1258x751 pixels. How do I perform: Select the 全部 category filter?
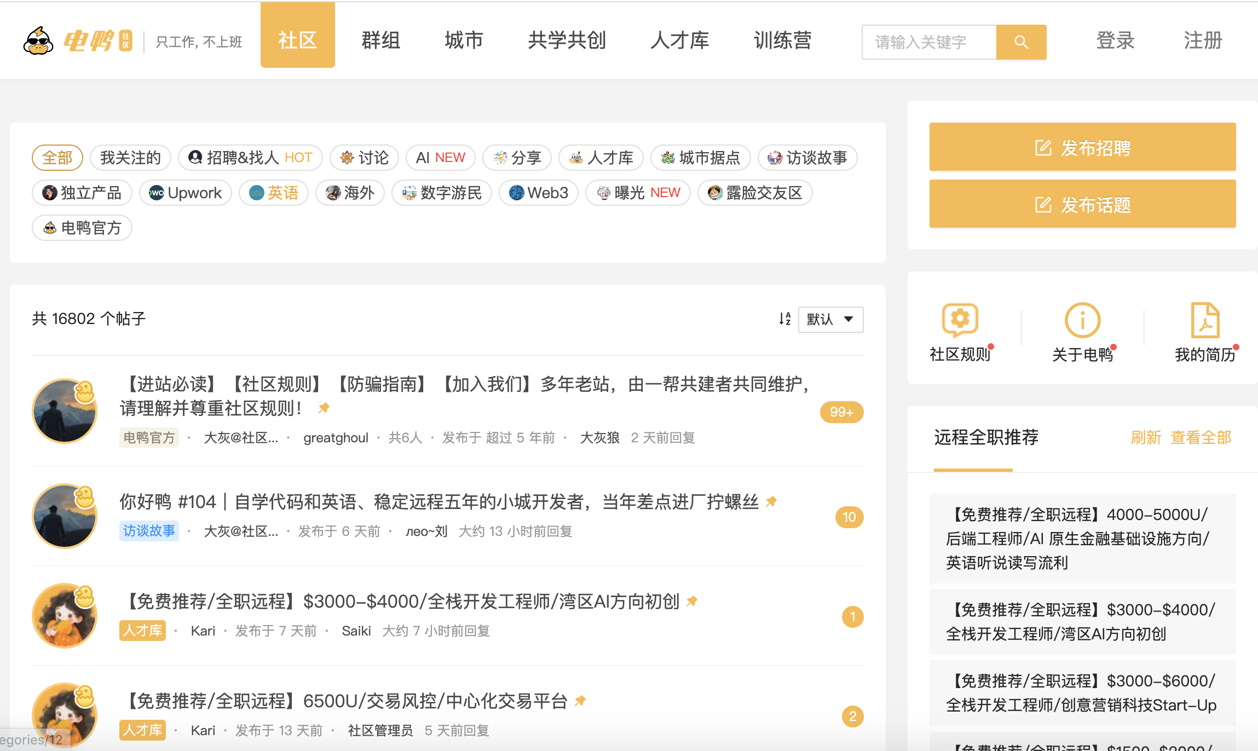pyautogui.click(x=57, y=158)
